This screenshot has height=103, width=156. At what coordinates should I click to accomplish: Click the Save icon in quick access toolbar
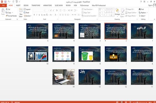(x=5, y=2)
